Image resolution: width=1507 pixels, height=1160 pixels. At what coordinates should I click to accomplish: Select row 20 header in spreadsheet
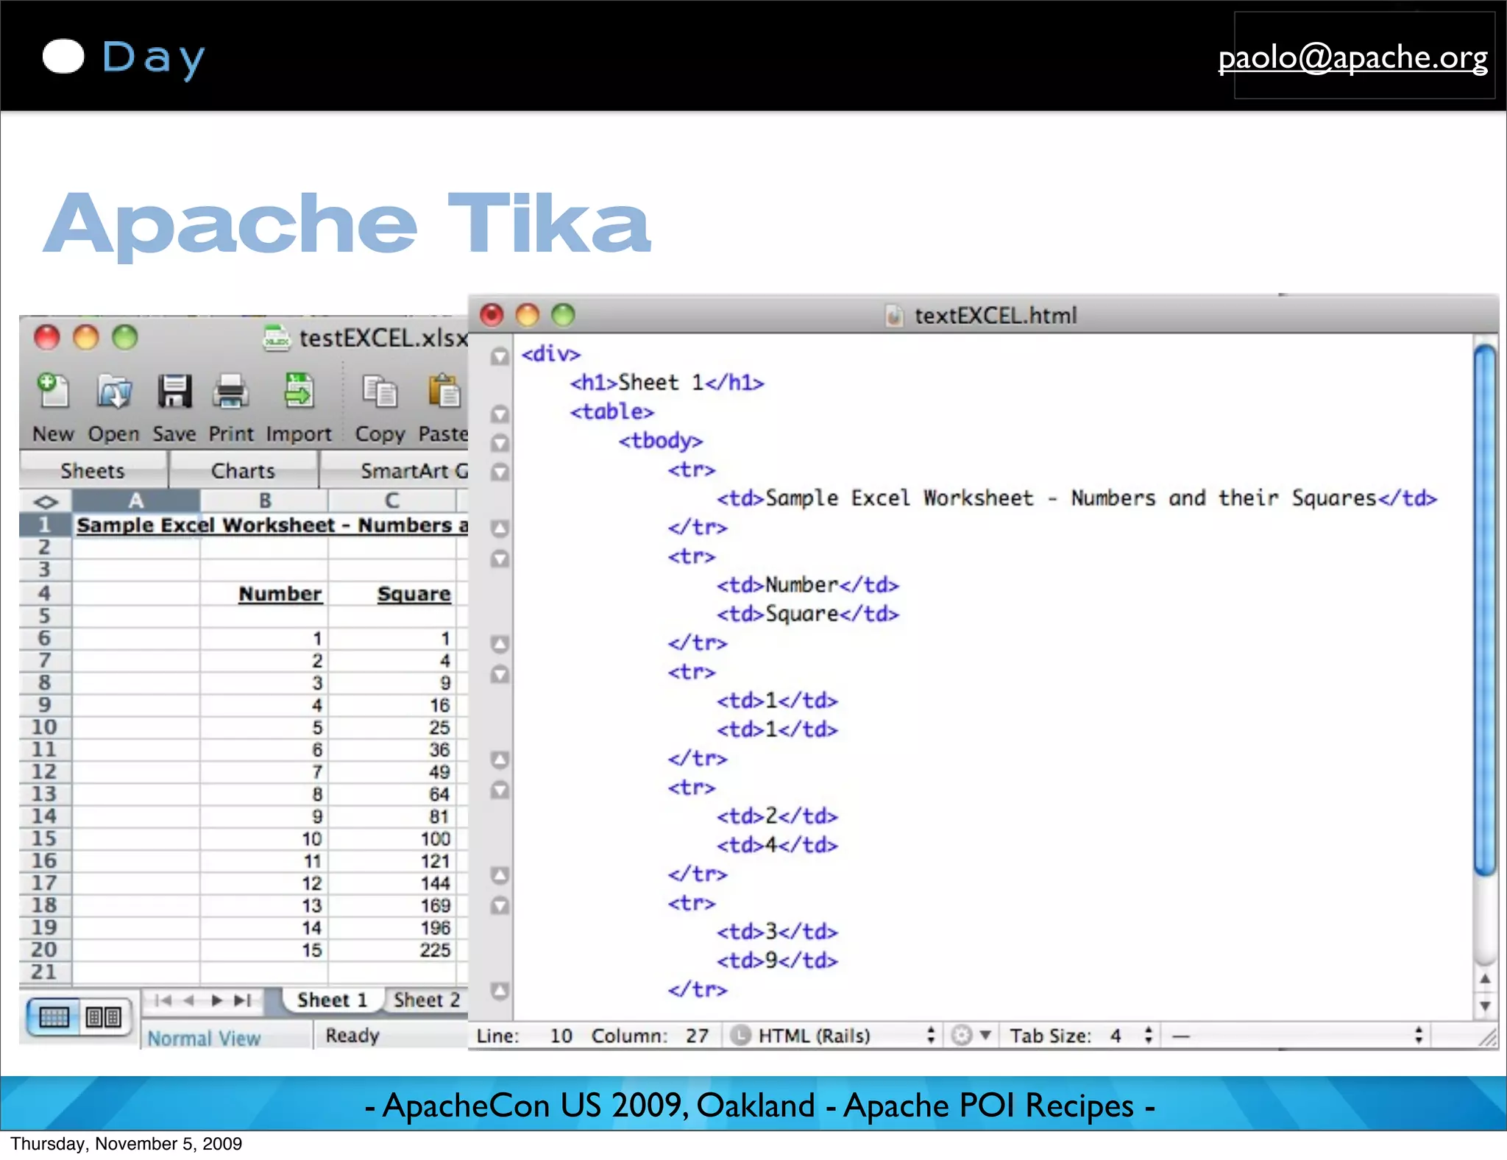pos(45,949)
